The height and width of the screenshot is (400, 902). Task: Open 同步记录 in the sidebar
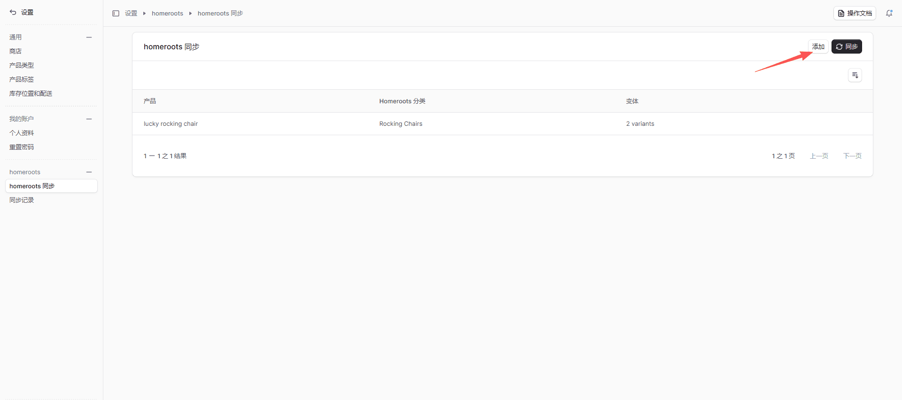point(22,200)
